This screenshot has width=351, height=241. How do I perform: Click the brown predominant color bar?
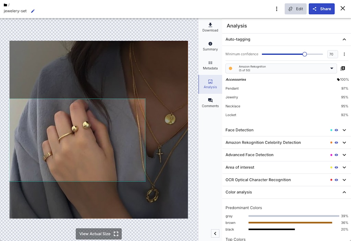[x=290, y=223]
